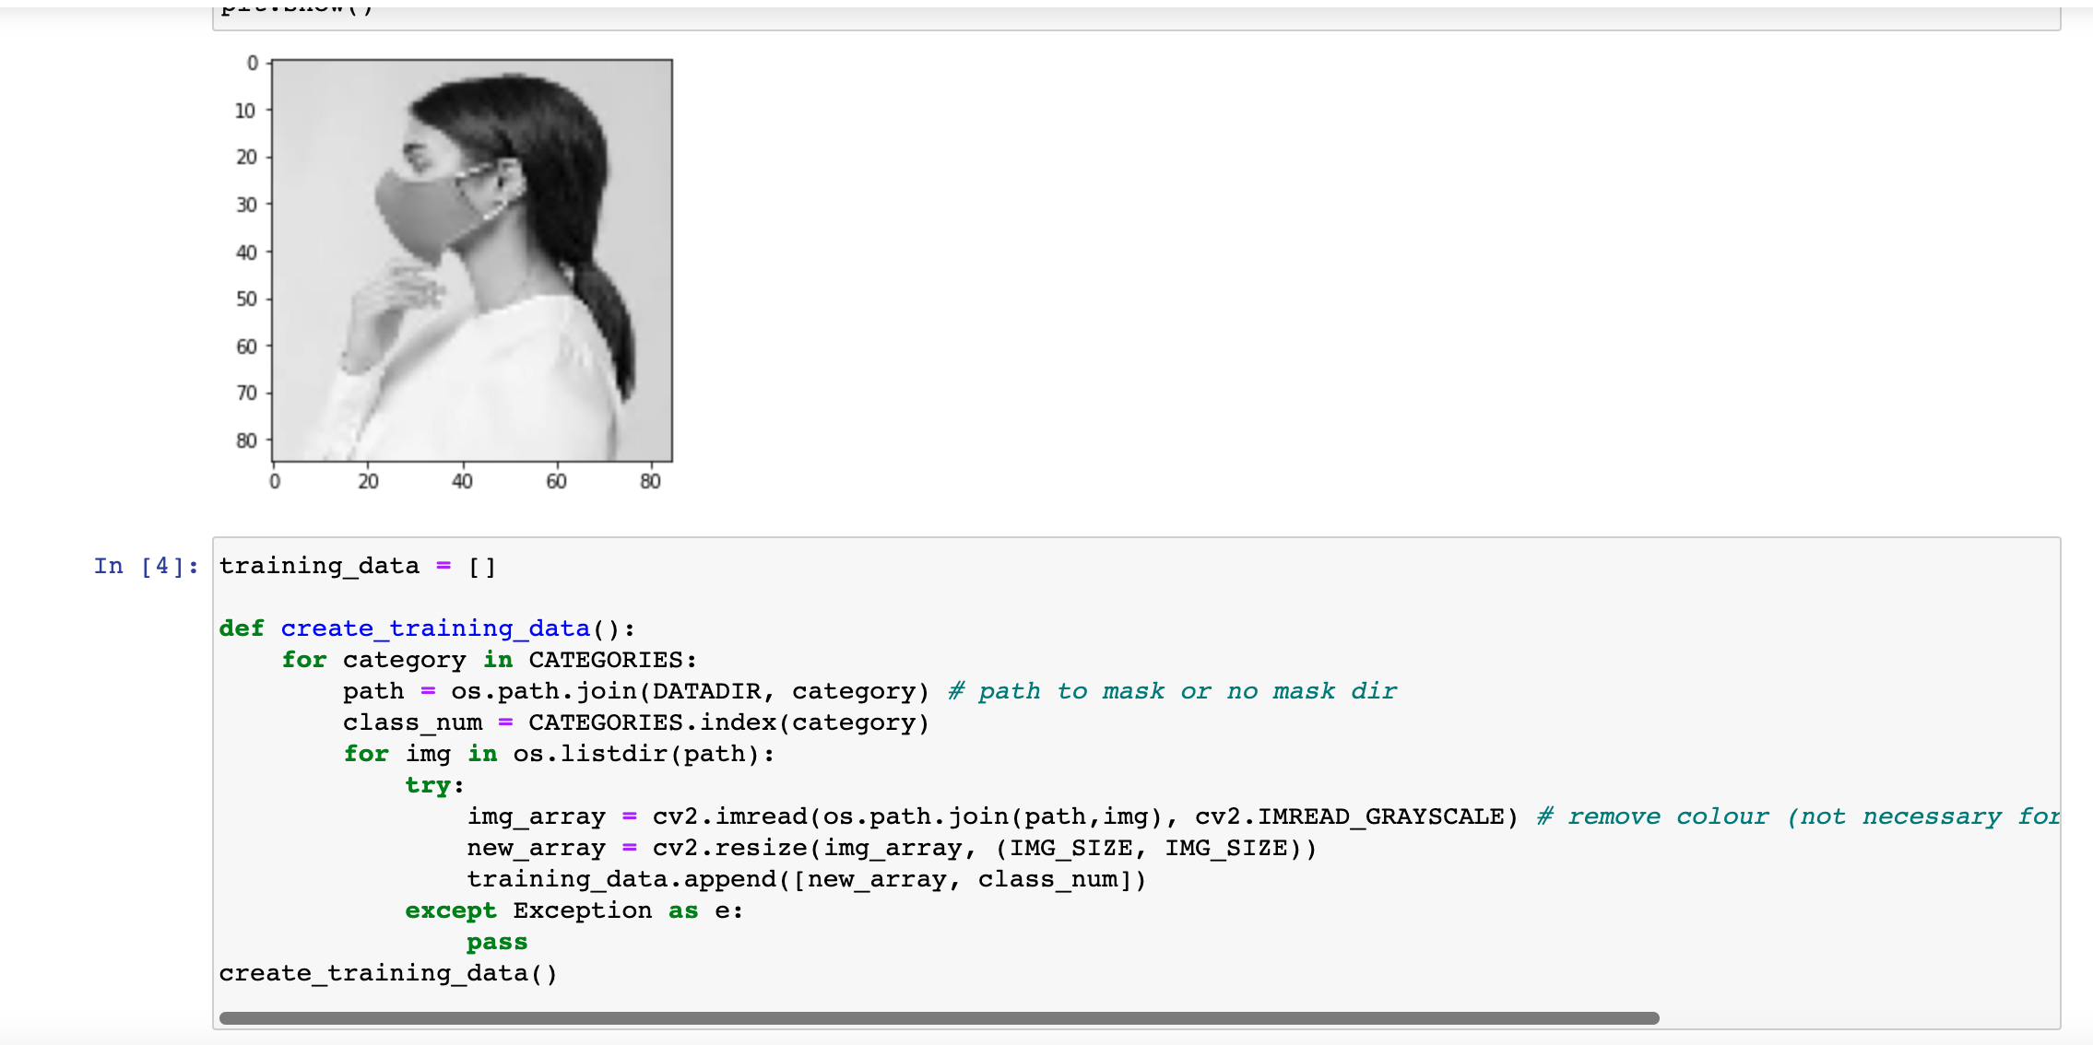Click the 'training_data.append' line
Image resolution: width=2093 pixels, height=1045 pixels.
(x=806, y=879)
